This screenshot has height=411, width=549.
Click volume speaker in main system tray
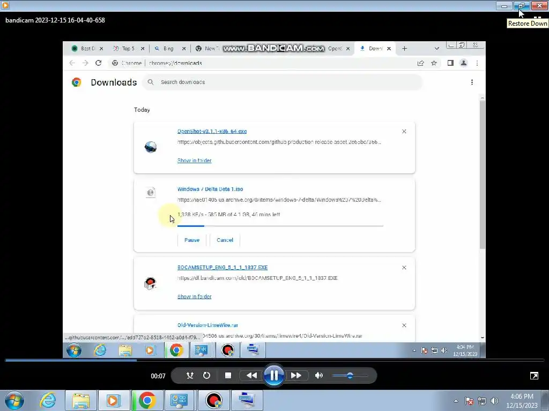(494, 401)
